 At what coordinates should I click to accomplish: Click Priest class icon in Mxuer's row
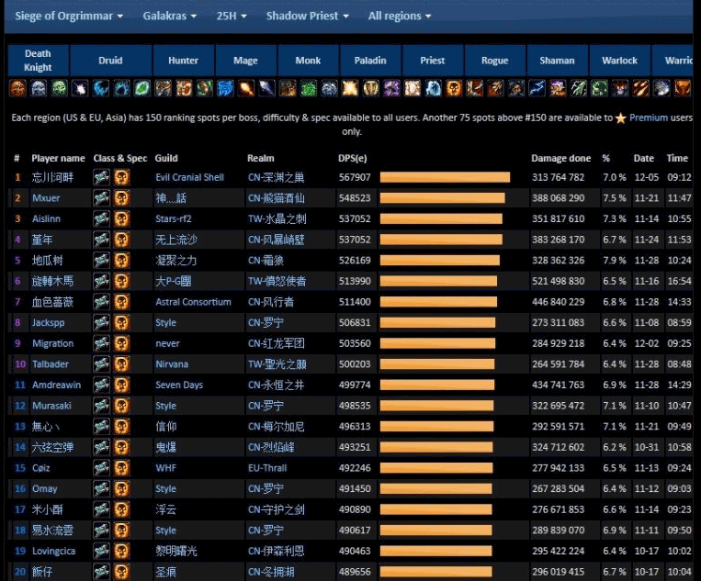pyautogui.click(x=102, y=198)
